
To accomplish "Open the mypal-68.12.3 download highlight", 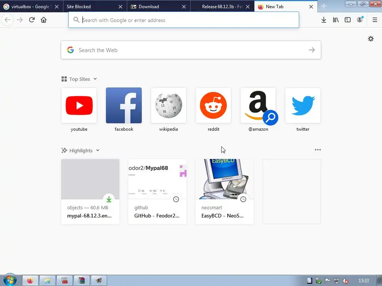I will tap(90, 191).
